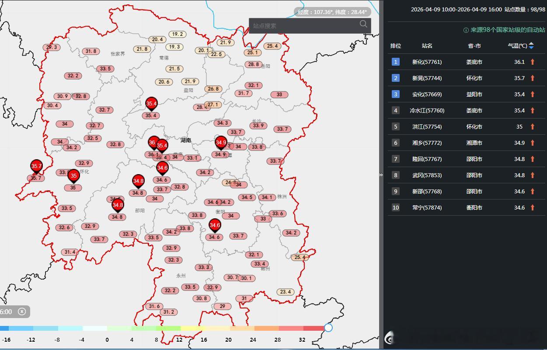The image size is (547, 350).
Task: Collapse the ranking panel with the double-arrow handle
Action: (x=381, y=175)
